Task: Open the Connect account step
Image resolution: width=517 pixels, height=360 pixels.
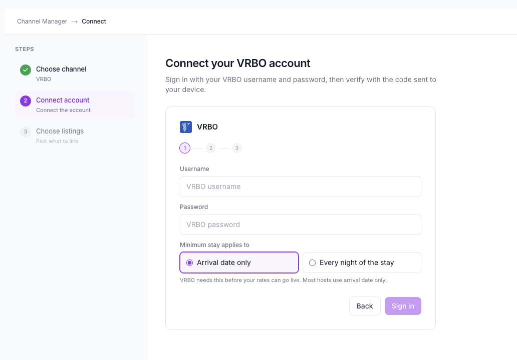Action: click(75, 104)
